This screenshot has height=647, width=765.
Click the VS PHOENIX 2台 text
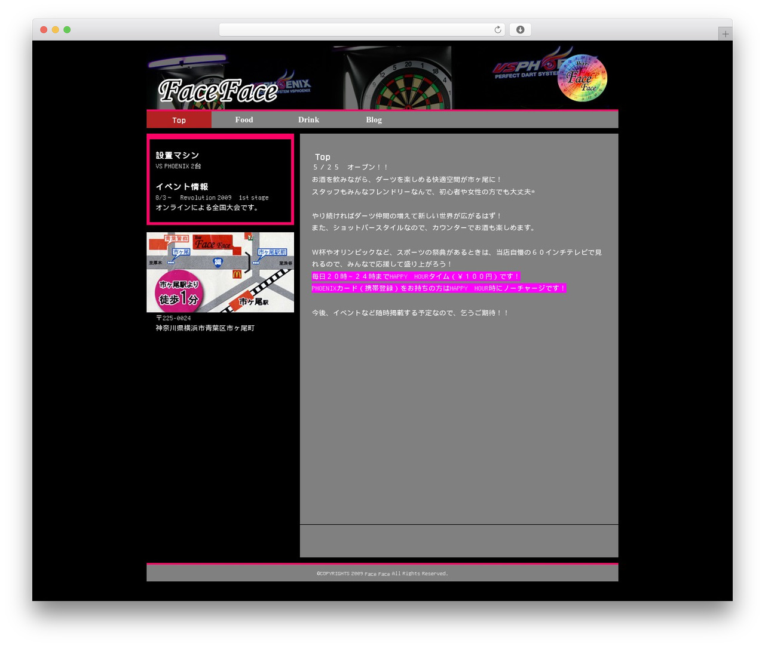coord(178,167)
